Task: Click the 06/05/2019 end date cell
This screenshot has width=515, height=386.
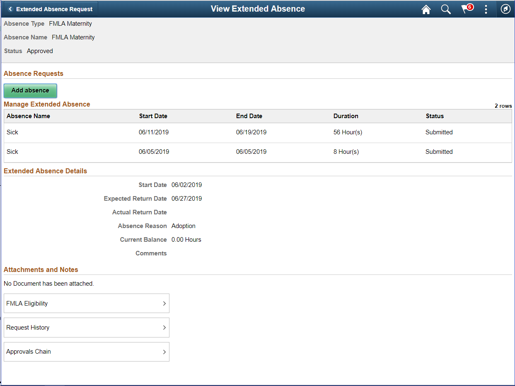Action: pos(251,152)
